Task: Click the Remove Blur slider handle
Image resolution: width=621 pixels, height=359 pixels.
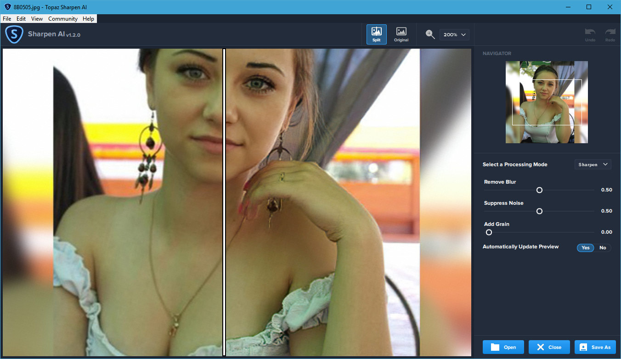Action: [539, 190]
